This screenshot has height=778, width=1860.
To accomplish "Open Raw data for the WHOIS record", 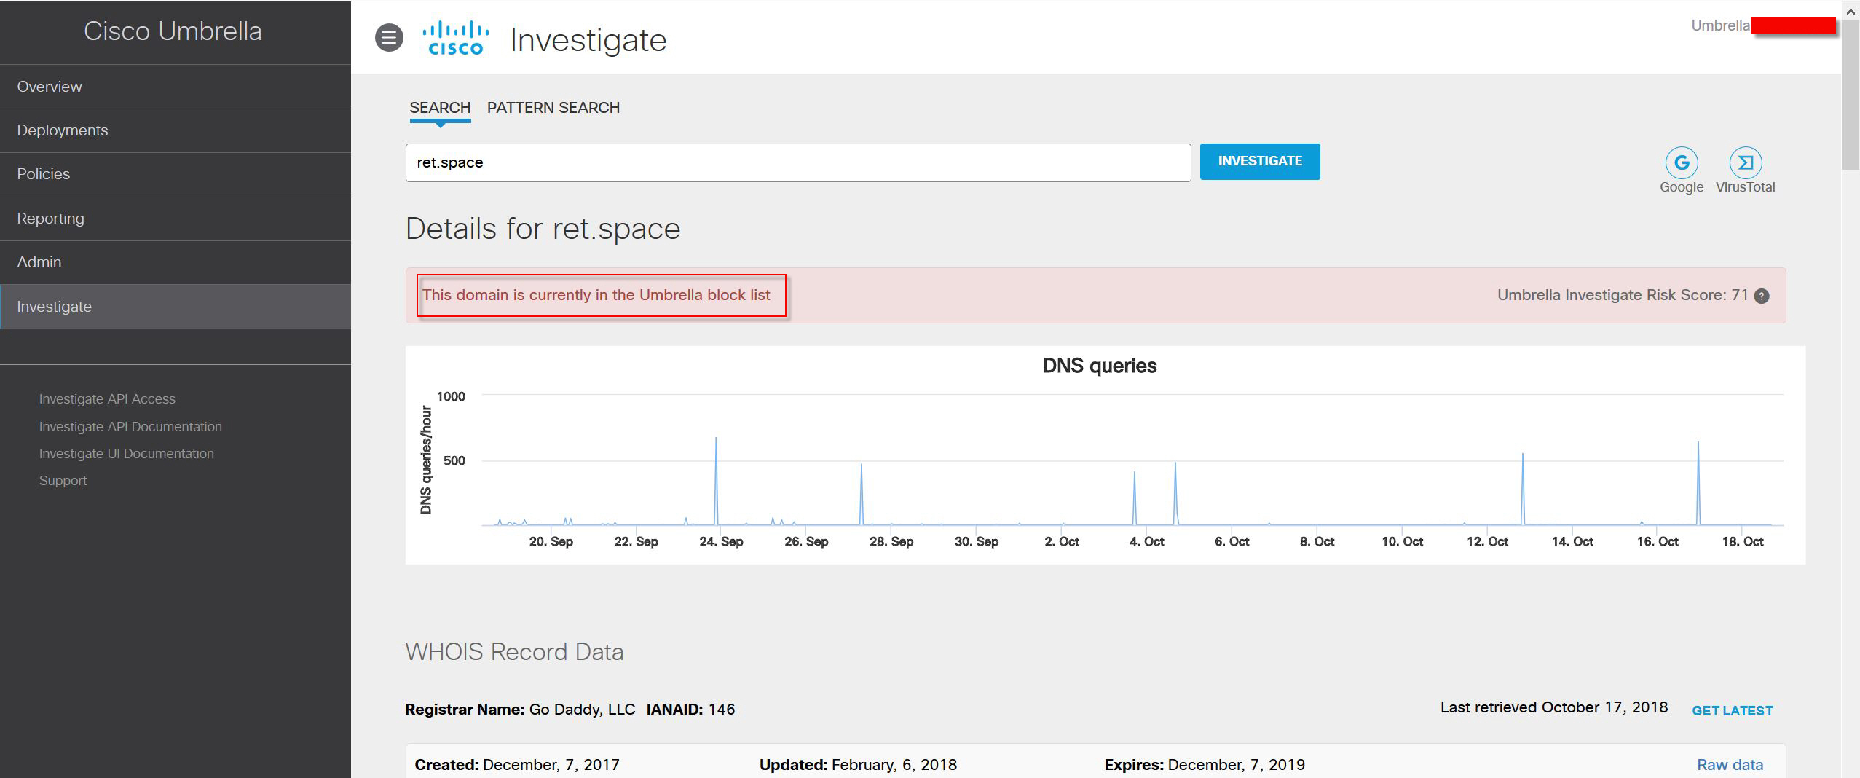I will point(1728,765).
